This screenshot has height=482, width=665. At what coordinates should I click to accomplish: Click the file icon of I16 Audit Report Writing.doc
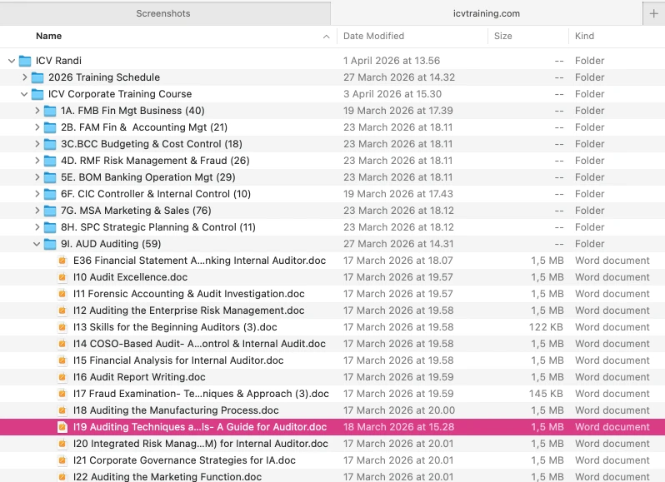point(62,377)
